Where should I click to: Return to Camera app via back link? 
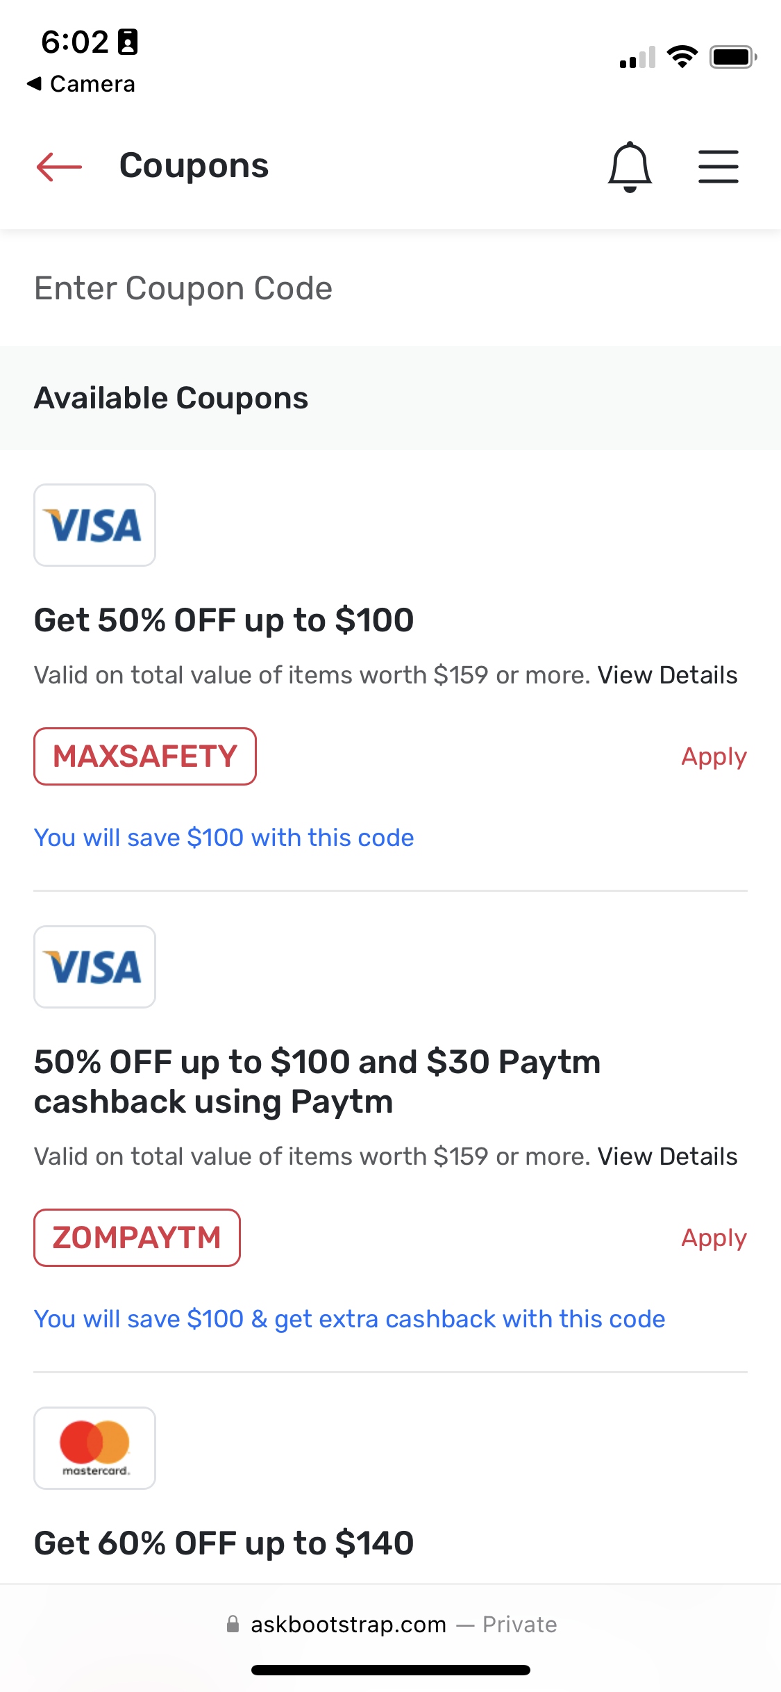(81, 84)
